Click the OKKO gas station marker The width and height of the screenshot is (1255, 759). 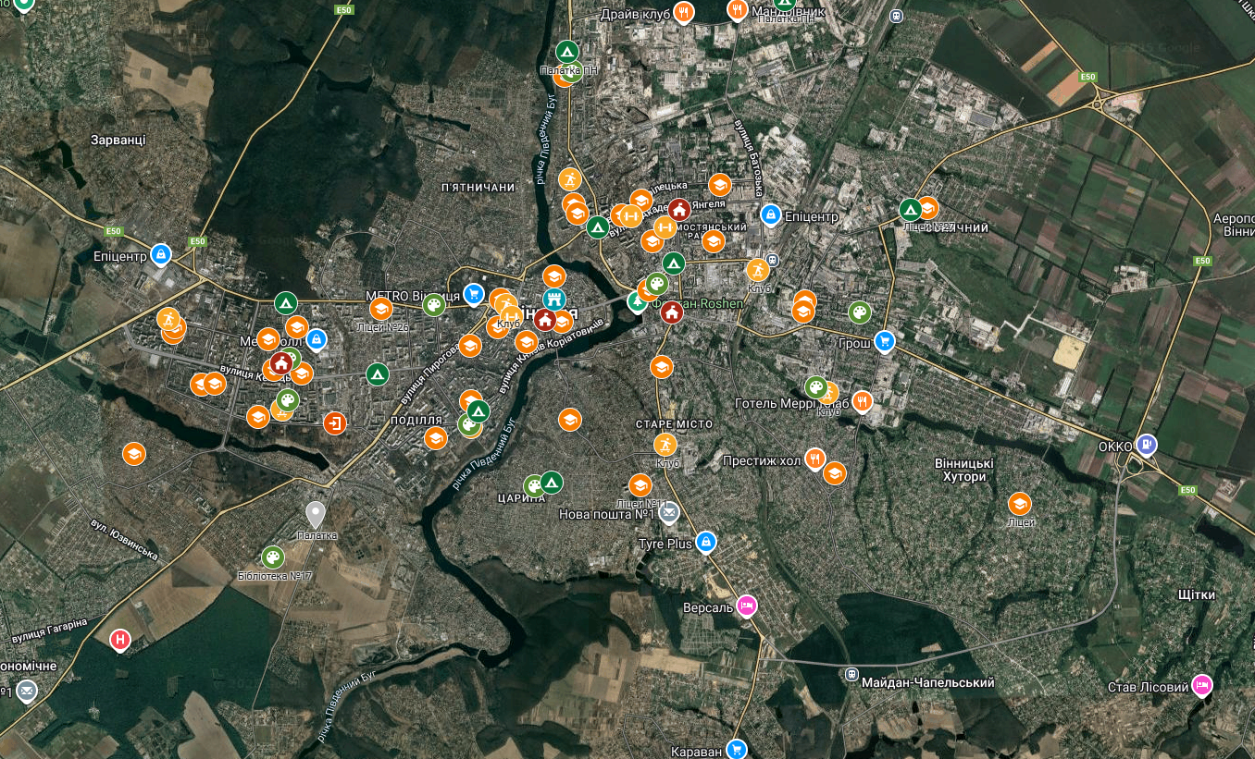[x=1147, y=445]
